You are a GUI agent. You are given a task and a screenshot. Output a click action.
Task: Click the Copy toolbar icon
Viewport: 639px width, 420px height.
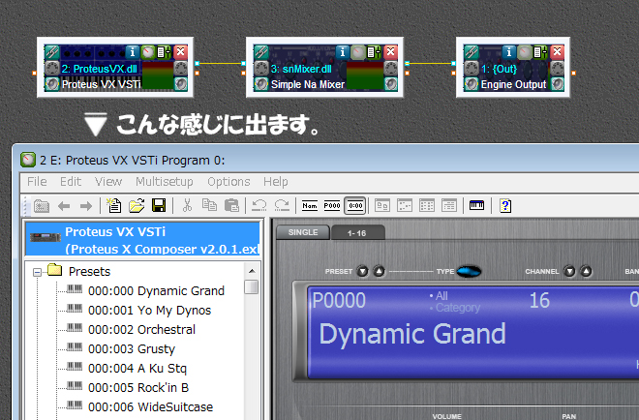209,206
